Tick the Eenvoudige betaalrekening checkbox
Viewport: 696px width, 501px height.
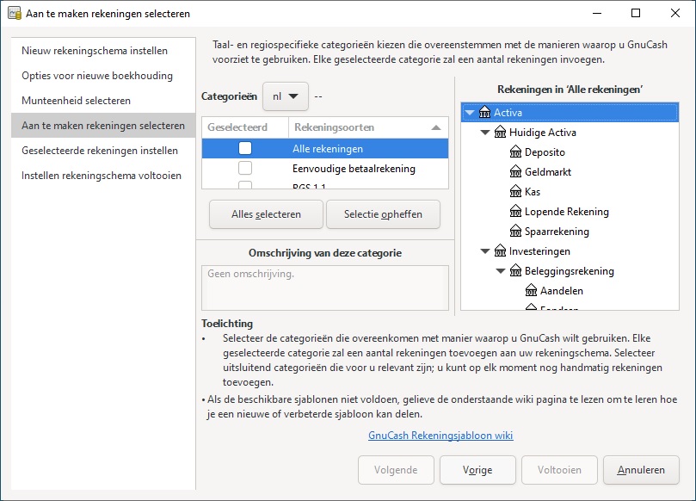tap(245, 168)
